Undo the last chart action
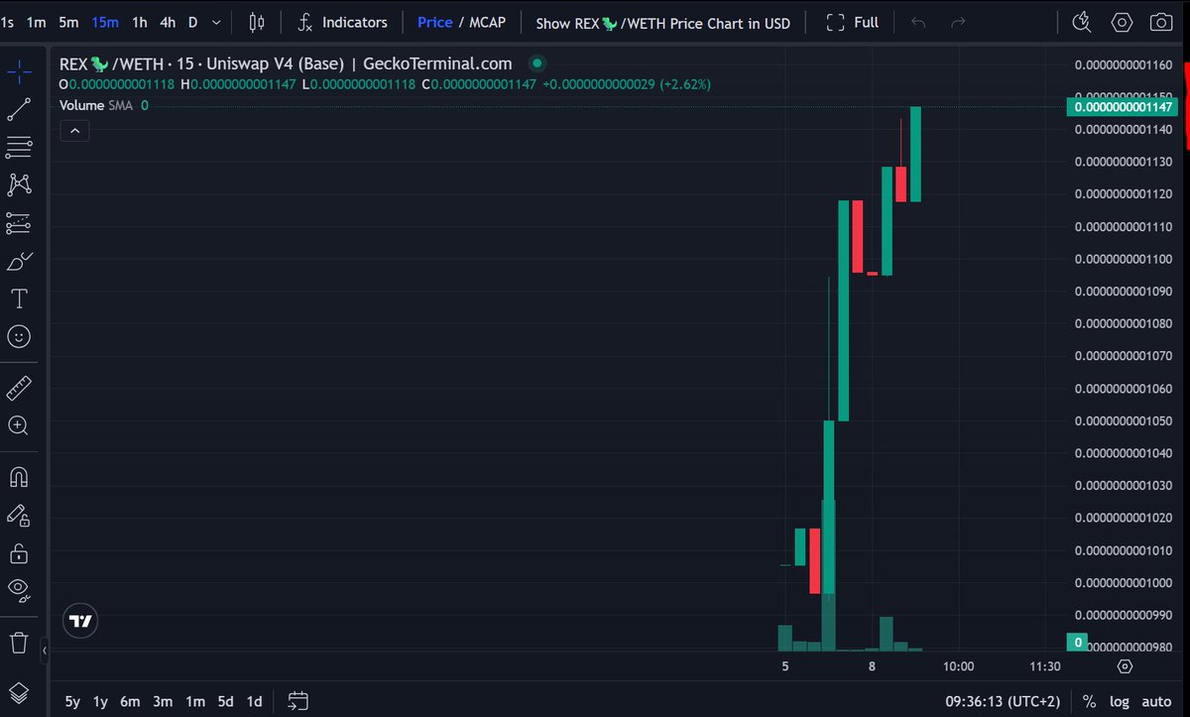The width and height of the screenshot is (1190, 717). pos(918,22)
